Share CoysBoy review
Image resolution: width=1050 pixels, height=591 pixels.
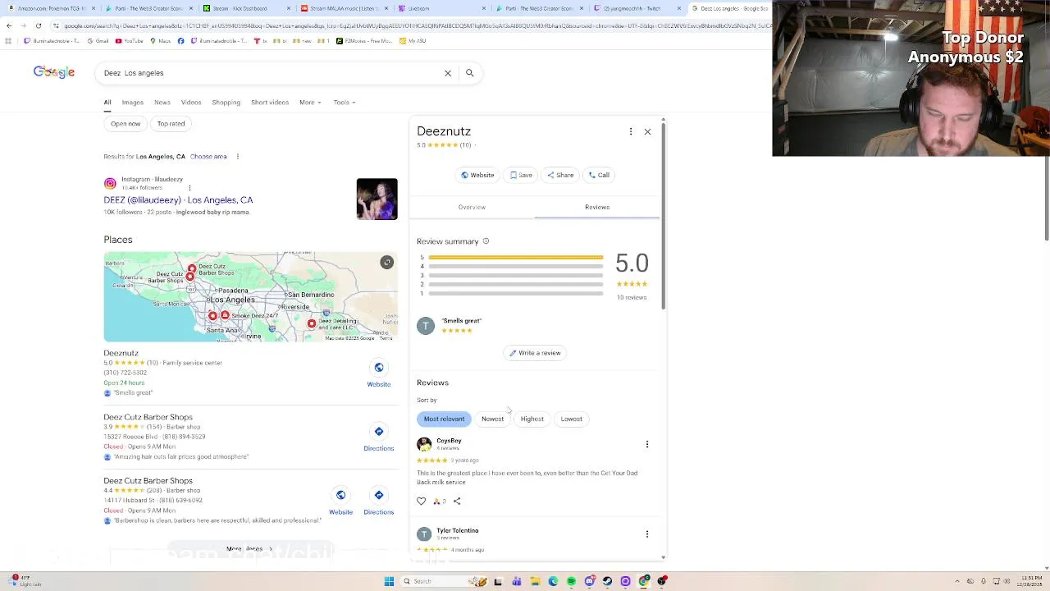pyautogui.click(x=457, y=501)
